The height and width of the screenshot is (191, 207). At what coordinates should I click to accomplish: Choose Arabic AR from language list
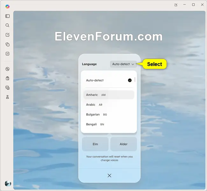click(109, 105)
